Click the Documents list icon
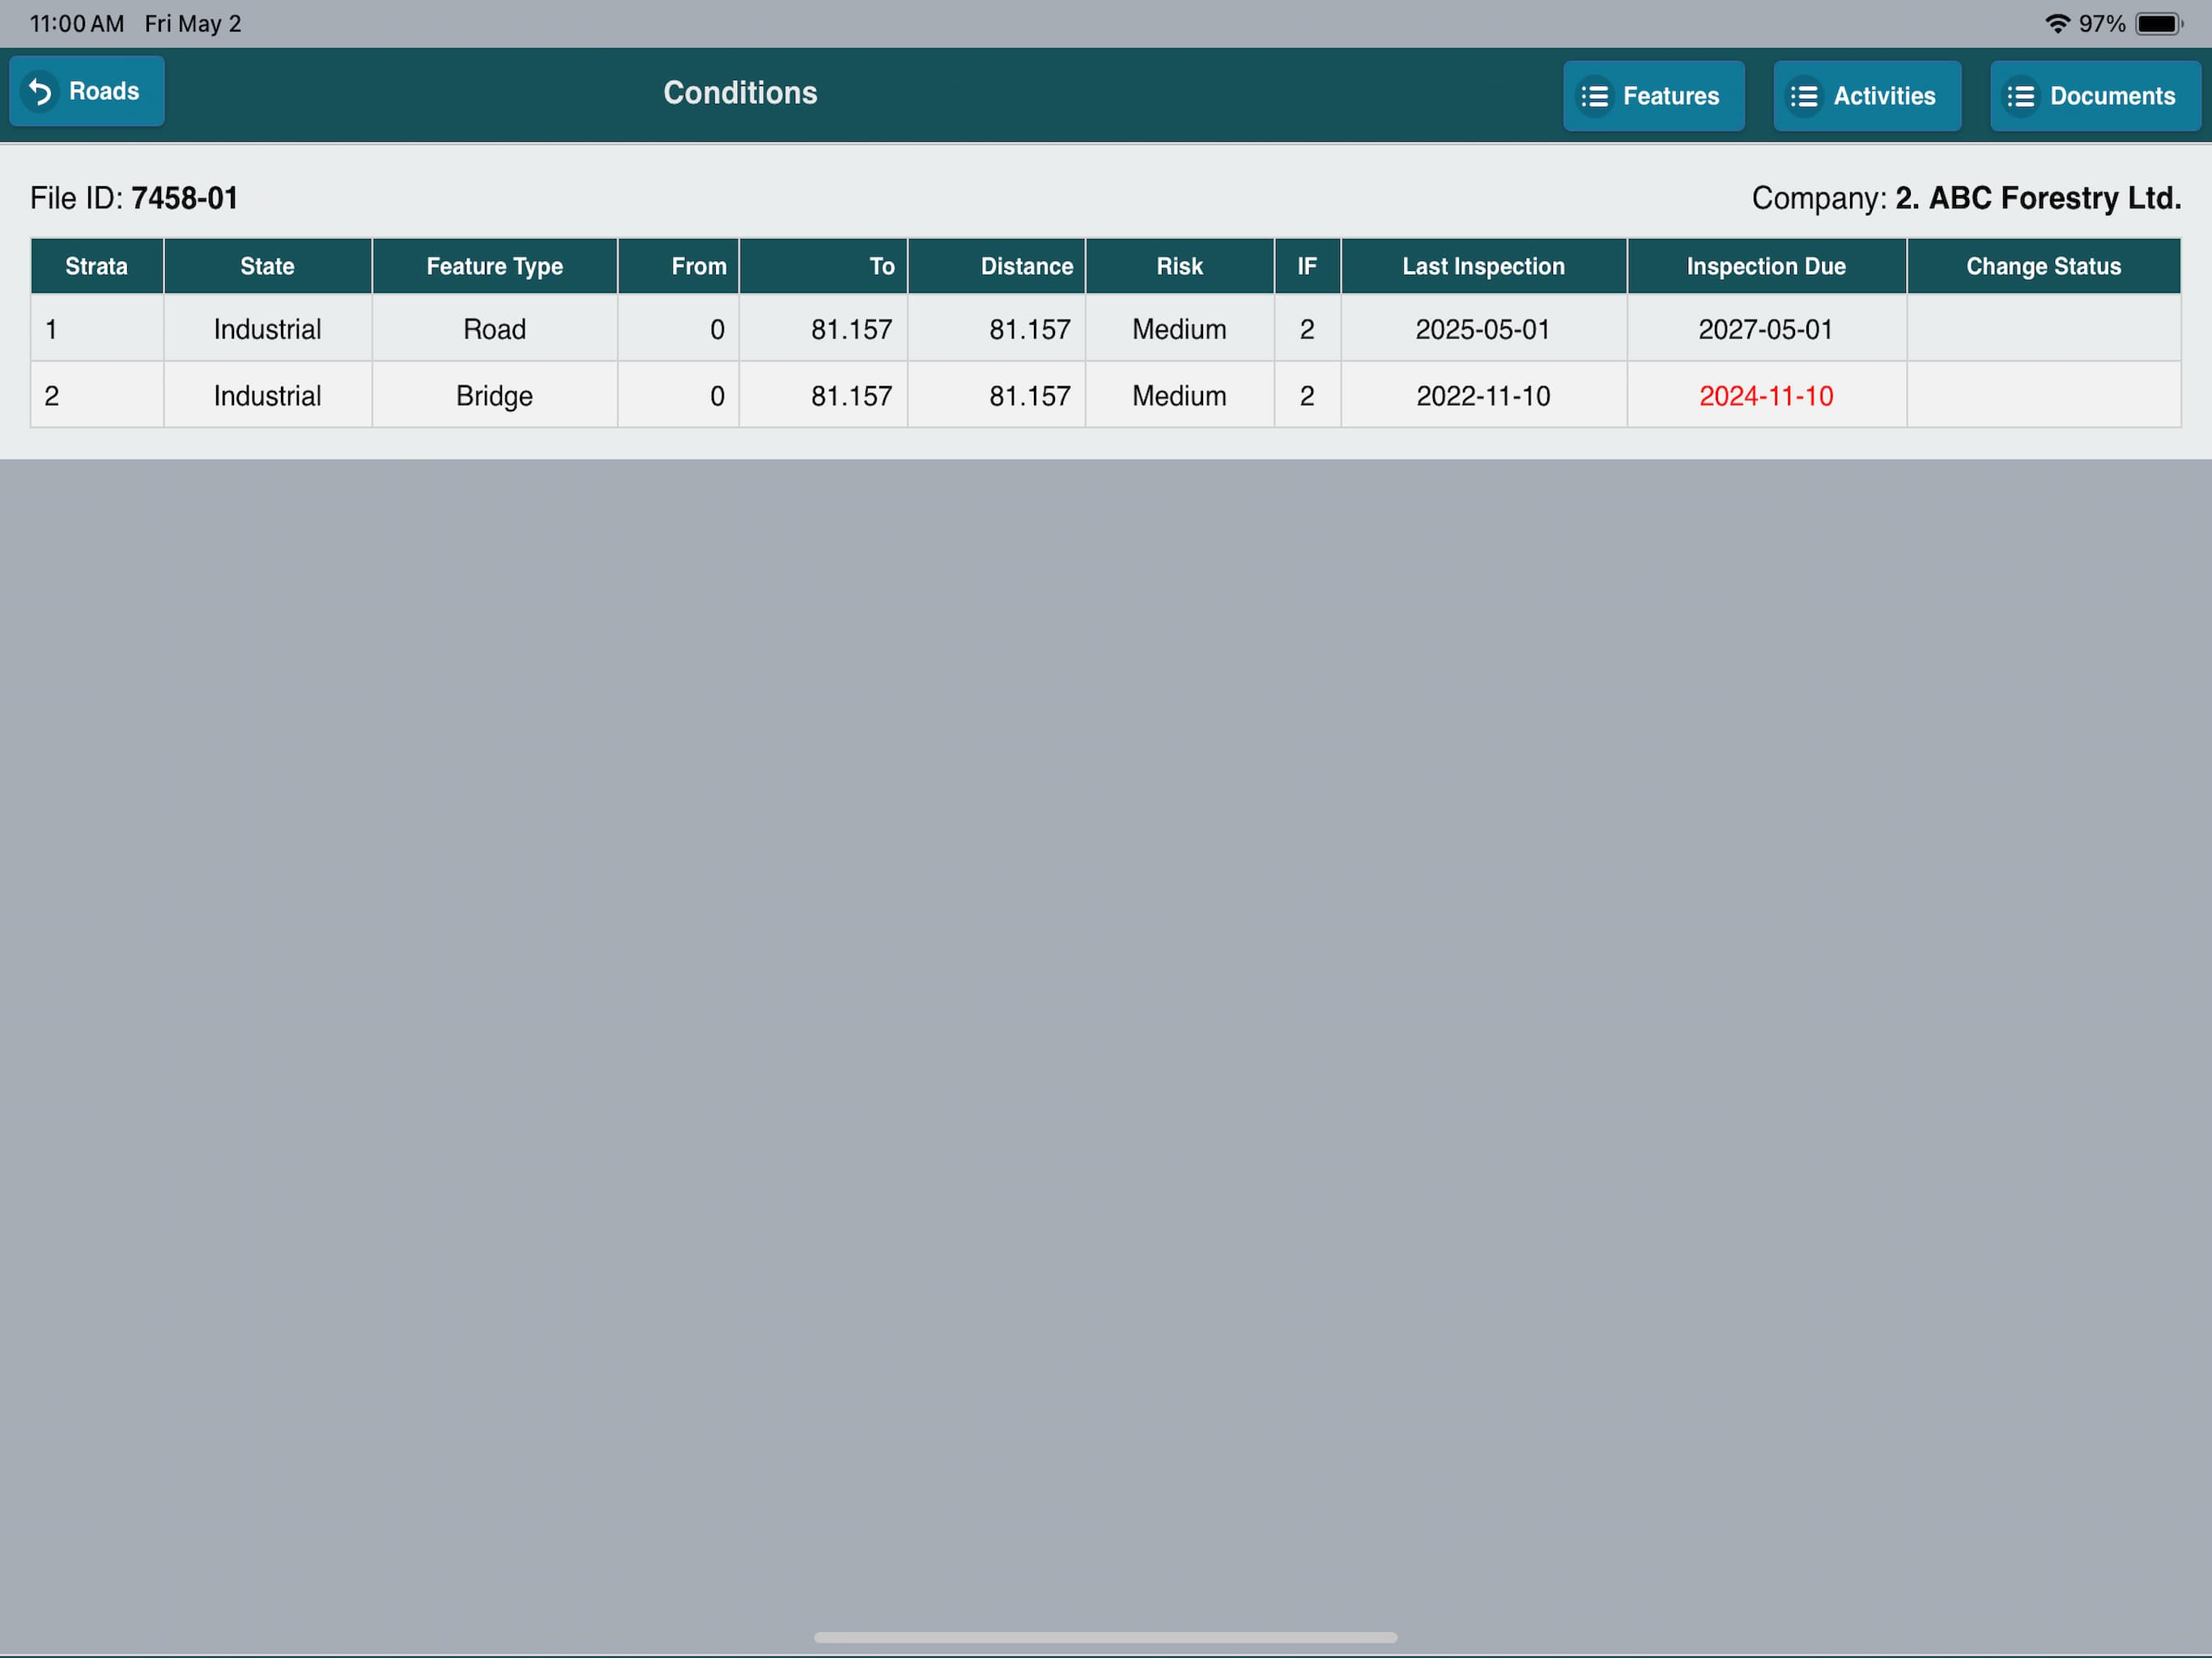This screenshot has width=2212, height=1658. coord(2021,97)
